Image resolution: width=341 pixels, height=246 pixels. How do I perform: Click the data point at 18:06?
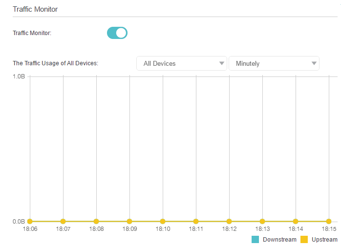[x=30, y=222]
